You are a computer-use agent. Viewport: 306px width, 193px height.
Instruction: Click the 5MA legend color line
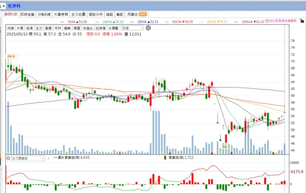click(x=62, y=22)
